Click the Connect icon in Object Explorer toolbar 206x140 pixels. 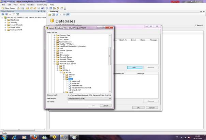[x=3, y=14]
